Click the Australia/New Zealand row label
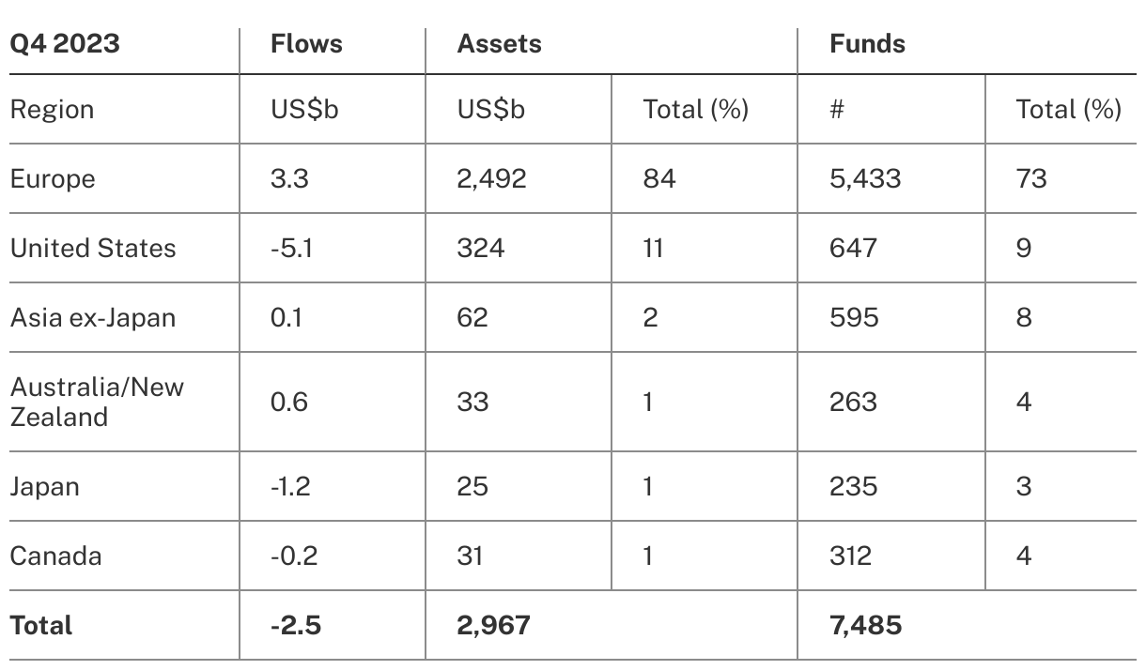Viewport: 1146px width, 670px height. click(97, 402)
